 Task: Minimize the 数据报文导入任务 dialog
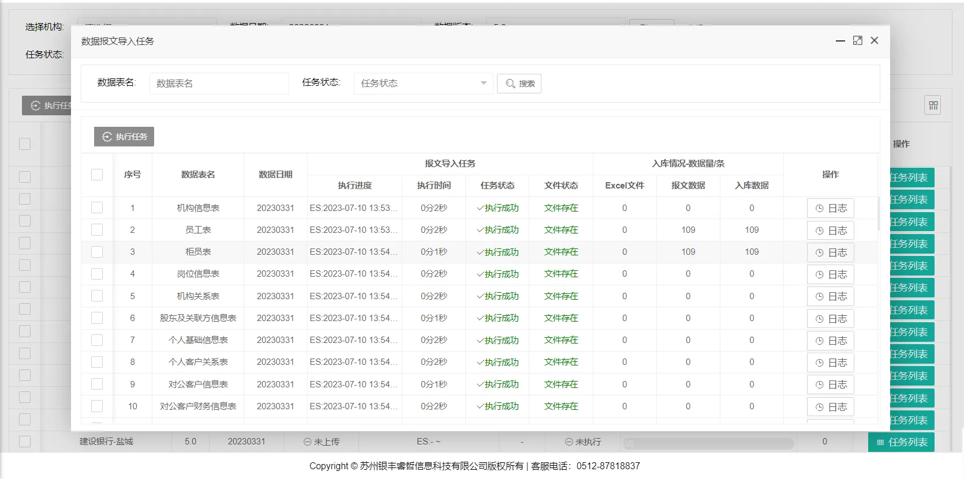click(840, 40)
